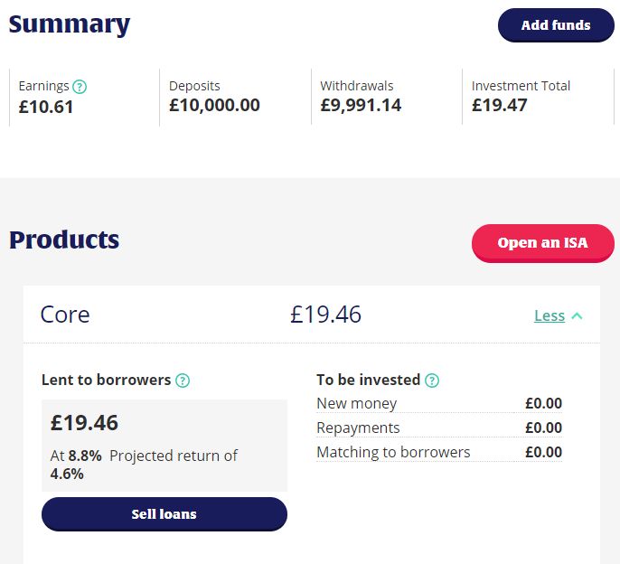620x564 pixels.
Task: Click the Withdrawals £9,991.14 figure
Action: (361, 105)
